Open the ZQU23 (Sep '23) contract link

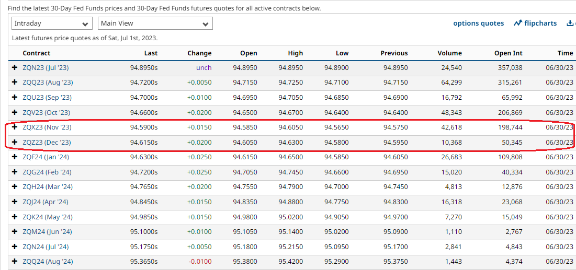tap(47, 98)
